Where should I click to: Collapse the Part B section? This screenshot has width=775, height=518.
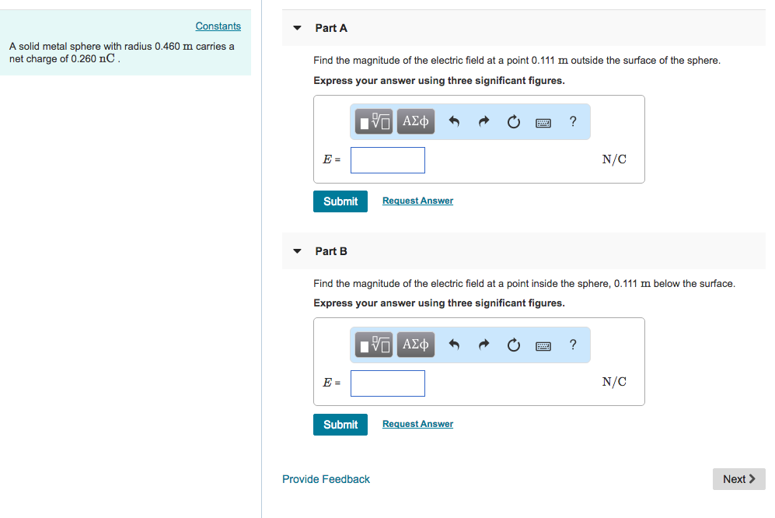[x=297, y=251]
